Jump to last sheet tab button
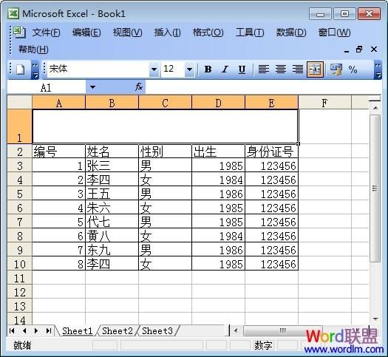This screenshot has height=357, width=388. [49, 331]
